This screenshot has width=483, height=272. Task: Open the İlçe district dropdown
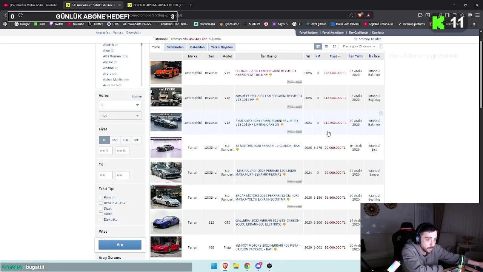point(120,115)
